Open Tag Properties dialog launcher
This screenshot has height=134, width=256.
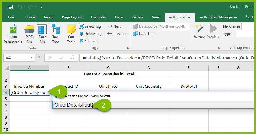[x=219, y=48]
